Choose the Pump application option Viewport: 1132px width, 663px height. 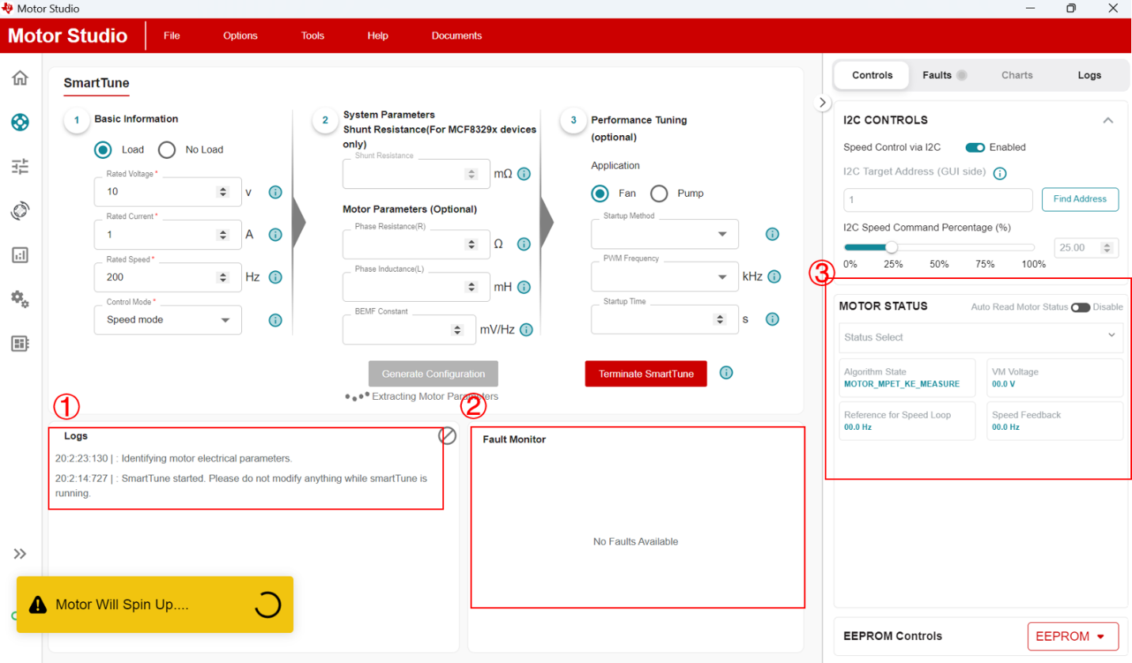coord(659,194)
